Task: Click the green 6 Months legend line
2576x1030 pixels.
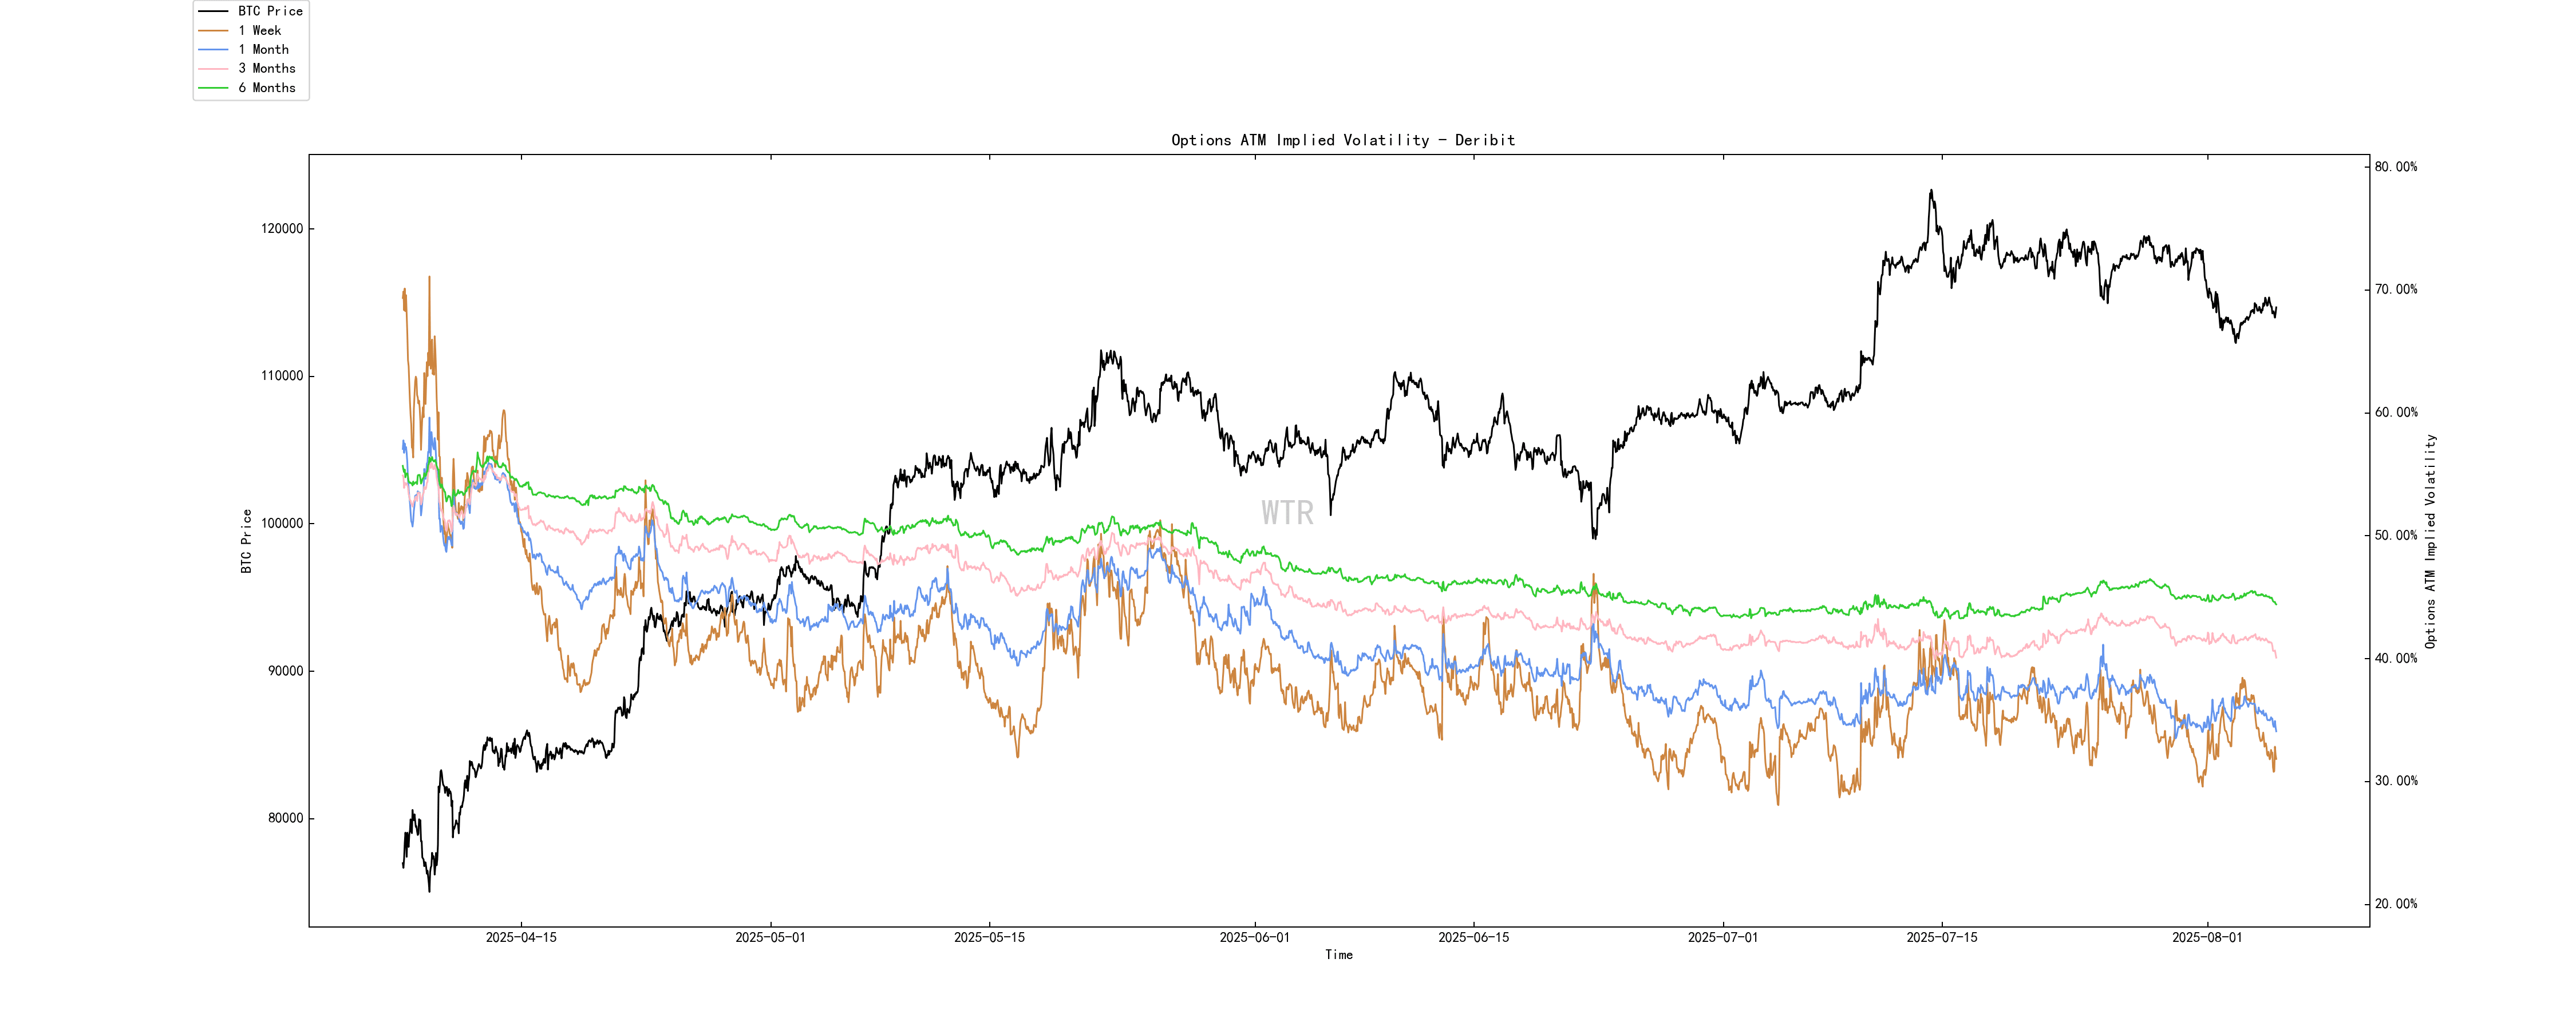Action: click(213, 88)
